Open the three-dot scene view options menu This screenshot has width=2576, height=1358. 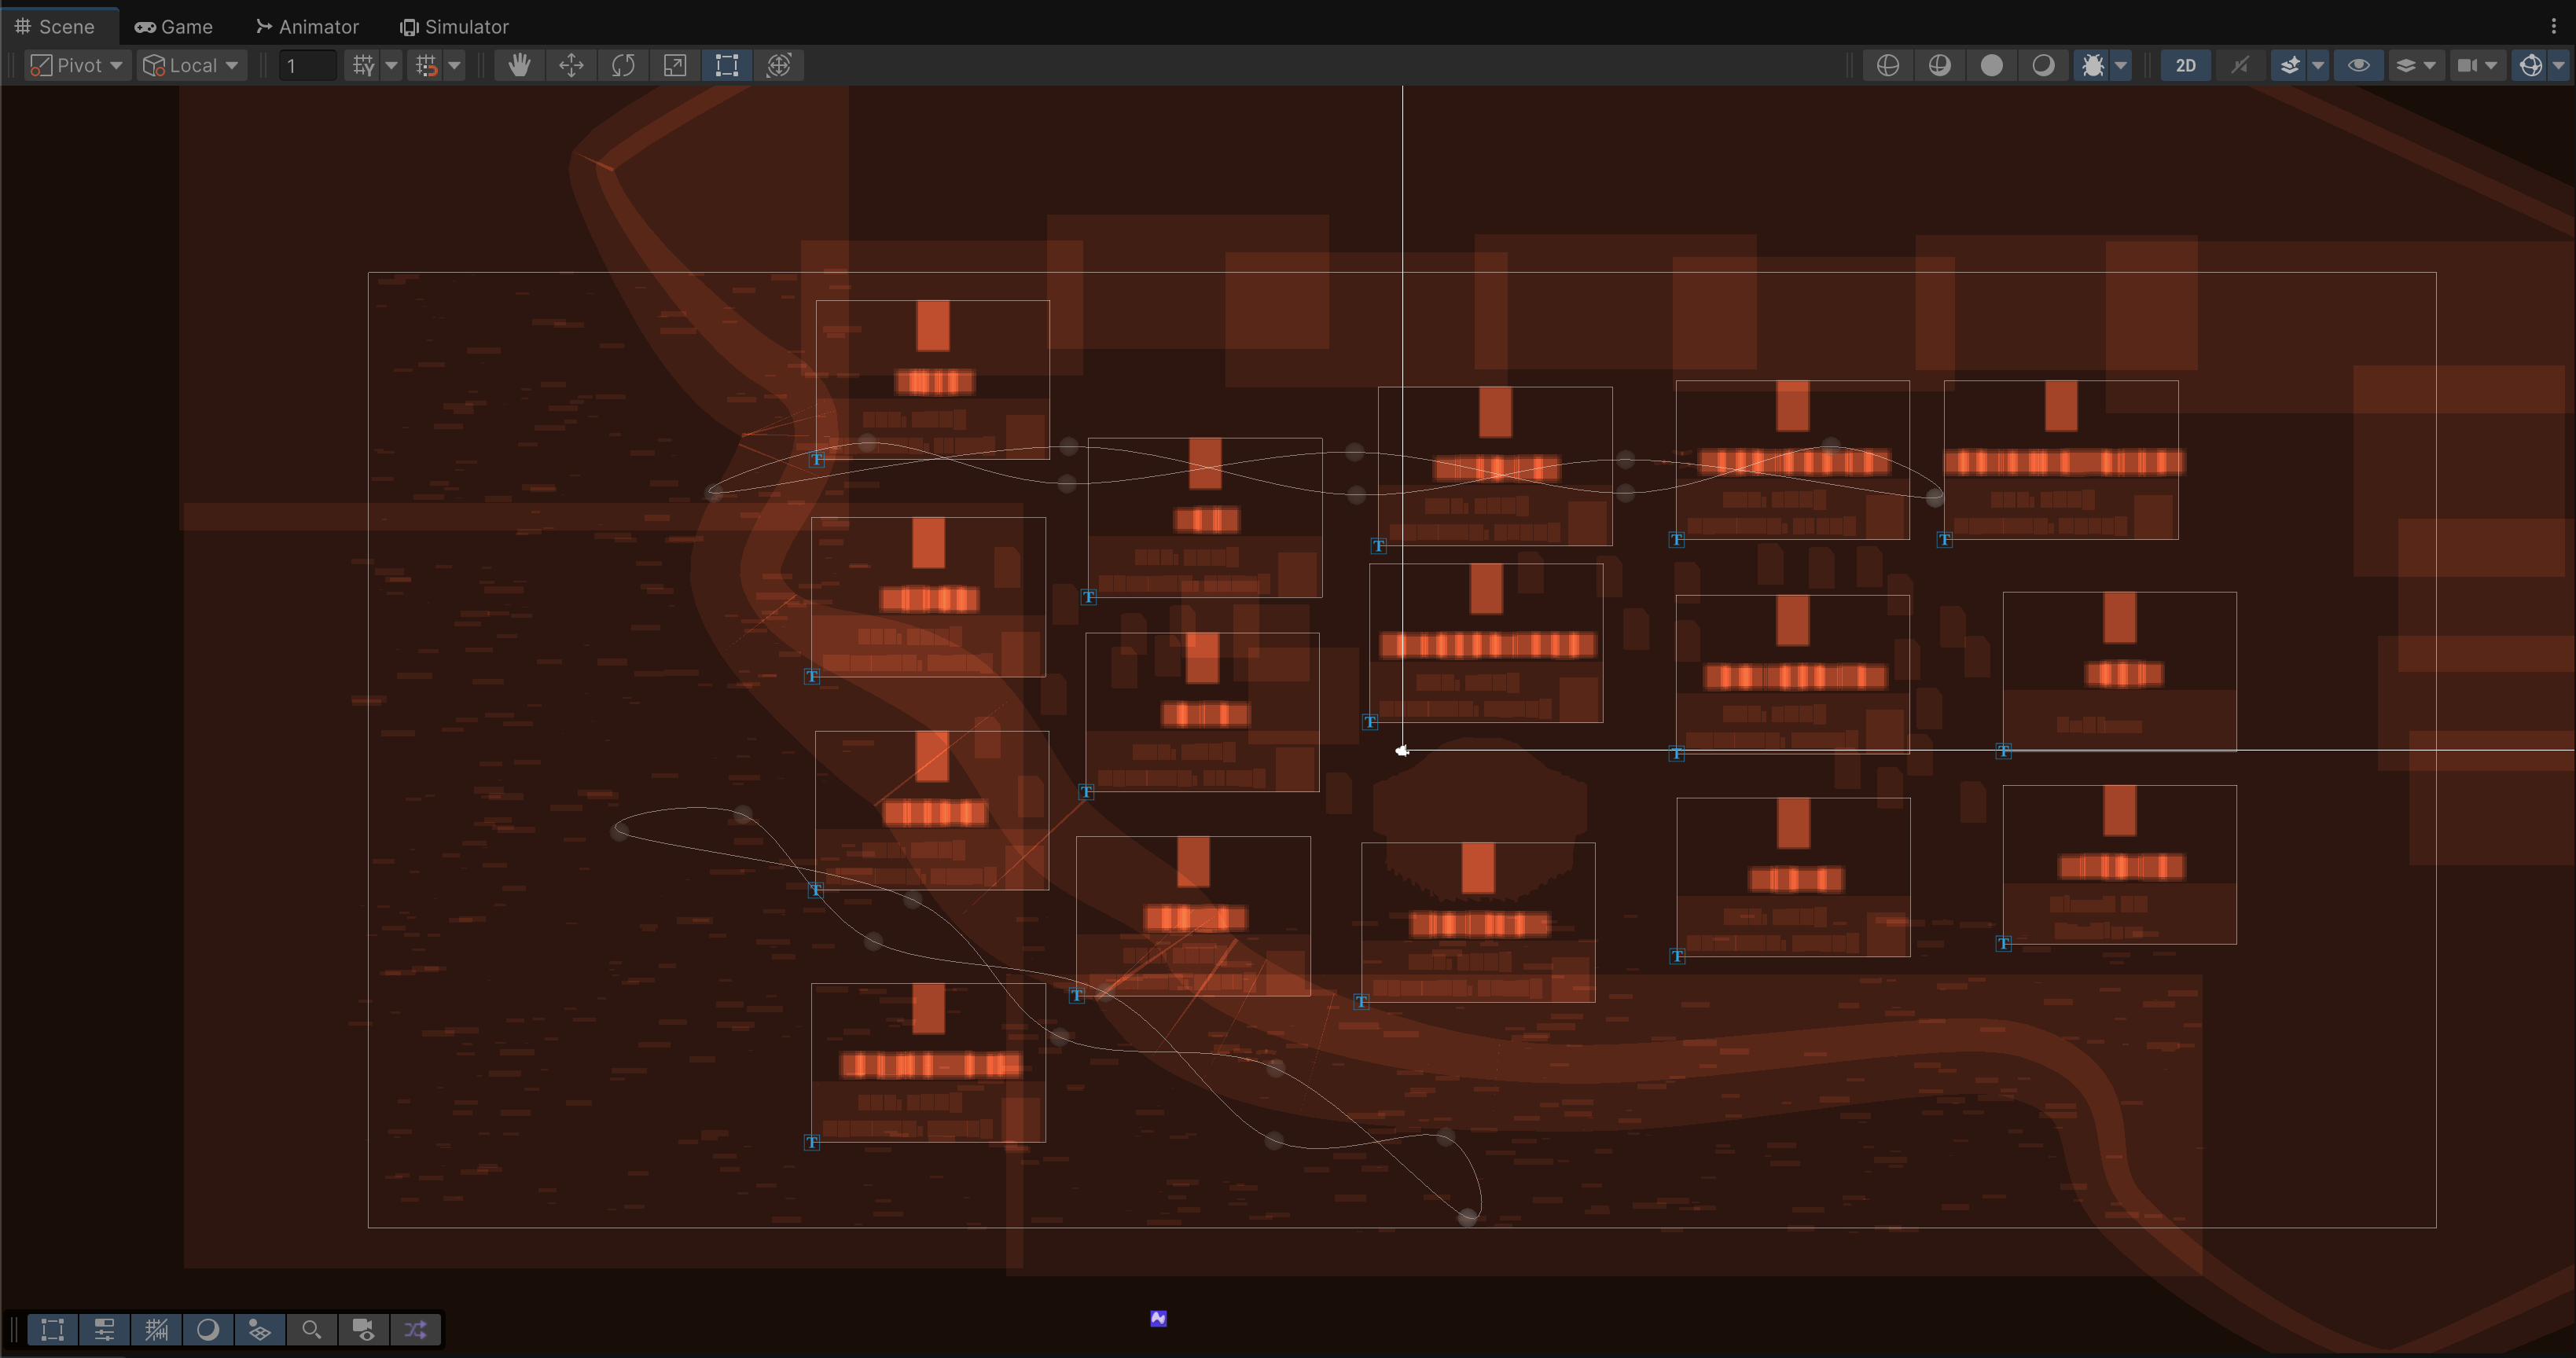pos(2553,26)
